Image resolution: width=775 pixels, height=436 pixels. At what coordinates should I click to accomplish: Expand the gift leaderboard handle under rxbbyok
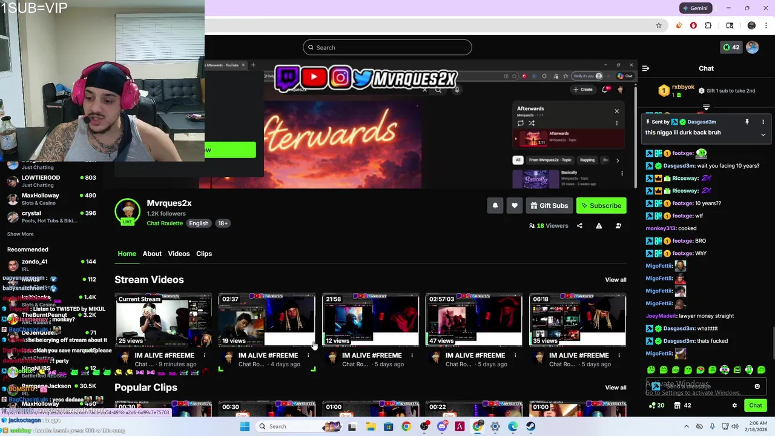coord(706,107)
